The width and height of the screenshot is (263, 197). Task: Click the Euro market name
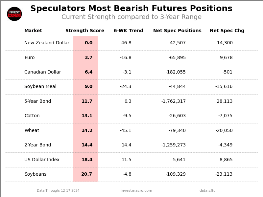(x=30, y=58)
